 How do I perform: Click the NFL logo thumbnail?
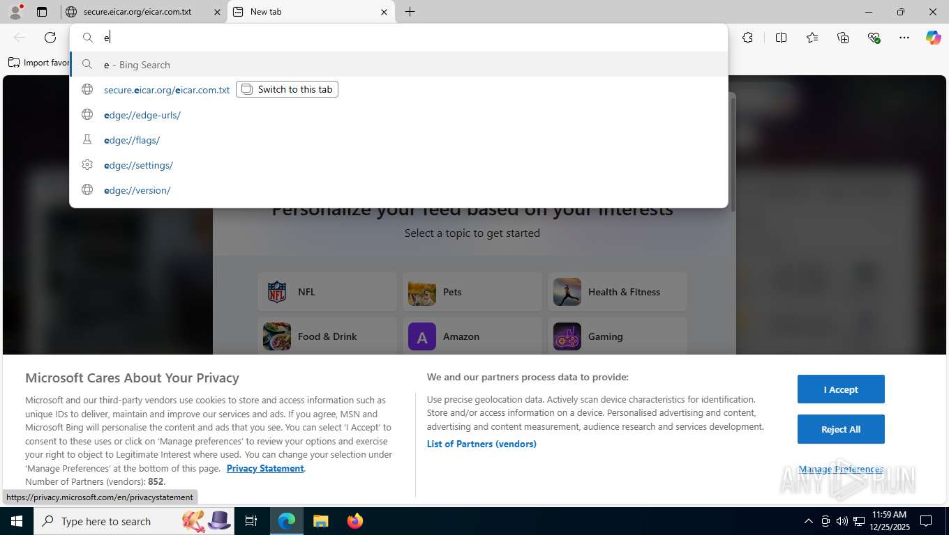click(277, 292)
